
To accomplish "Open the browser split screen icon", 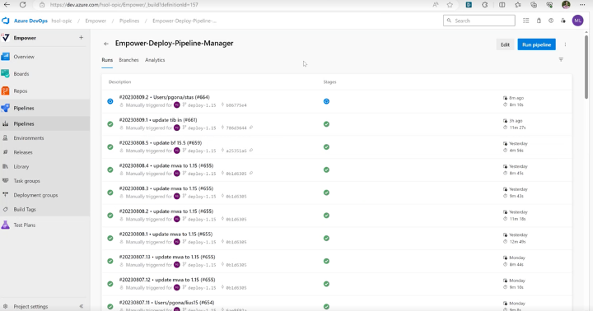I will pos(502,5).
